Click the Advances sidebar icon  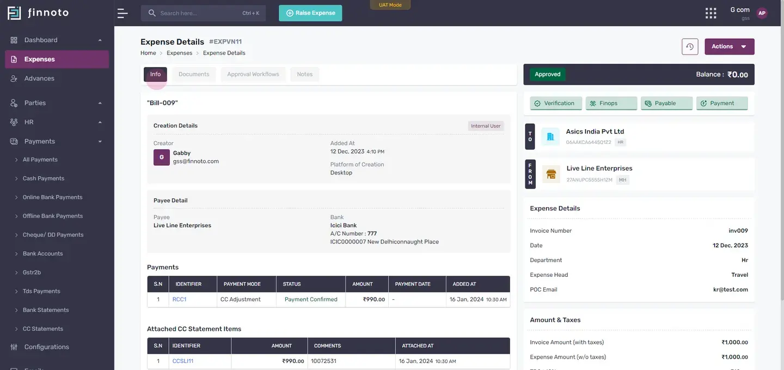click(14, 78)
